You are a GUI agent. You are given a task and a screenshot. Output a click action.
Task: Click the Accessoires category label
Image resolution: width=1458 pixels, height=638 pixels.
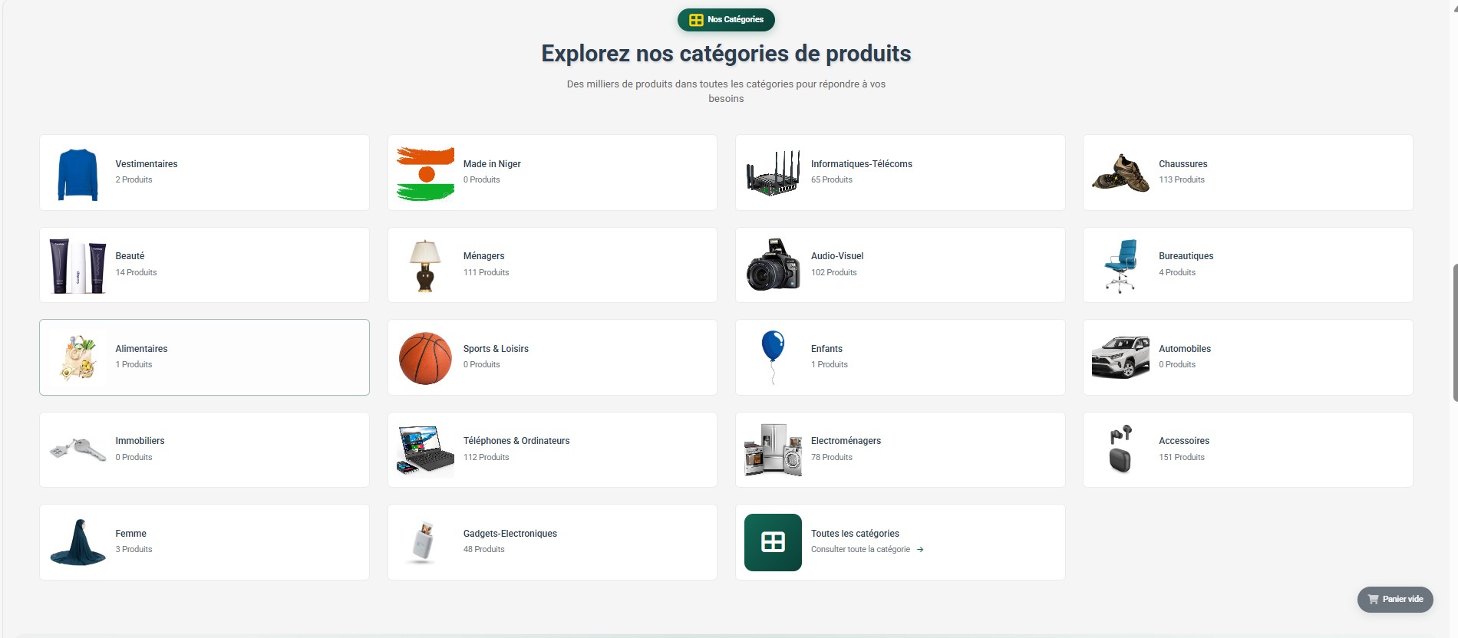coord(1183,441)
